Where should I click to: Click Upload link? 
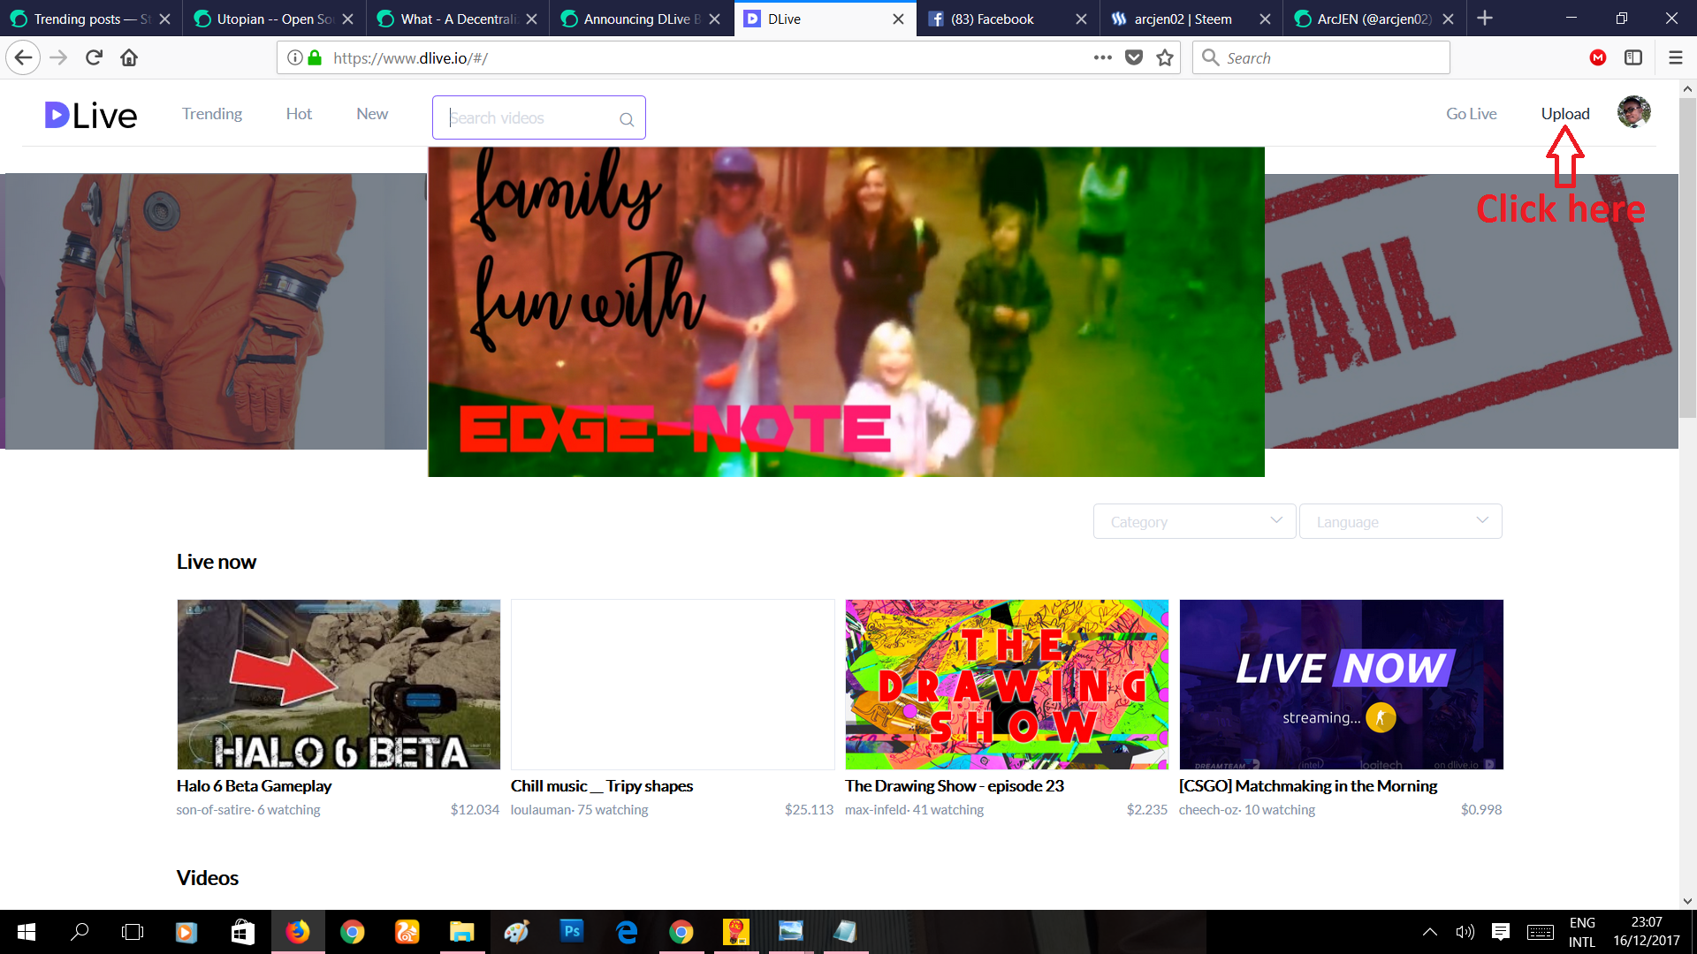point(1565,114)
